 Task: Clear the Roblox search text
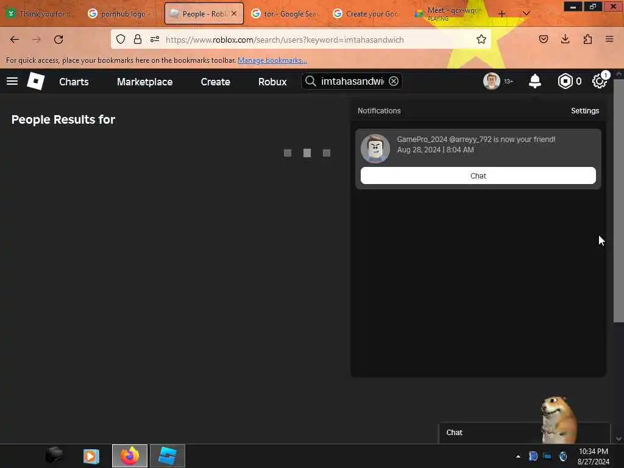[x=394, y=81]
